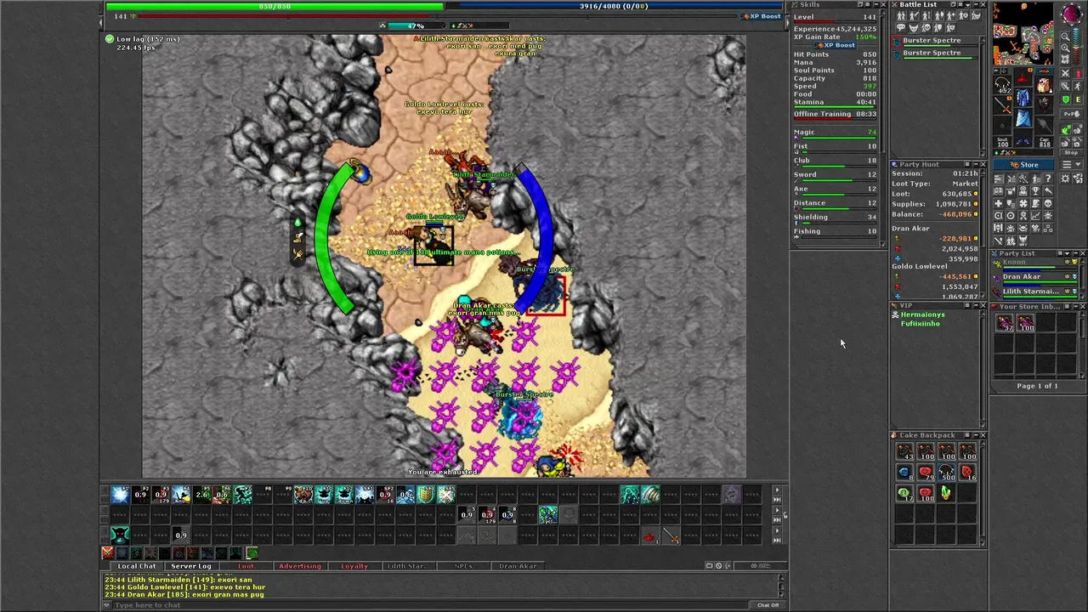Click the blue mana bar at top

coord(614,6)
